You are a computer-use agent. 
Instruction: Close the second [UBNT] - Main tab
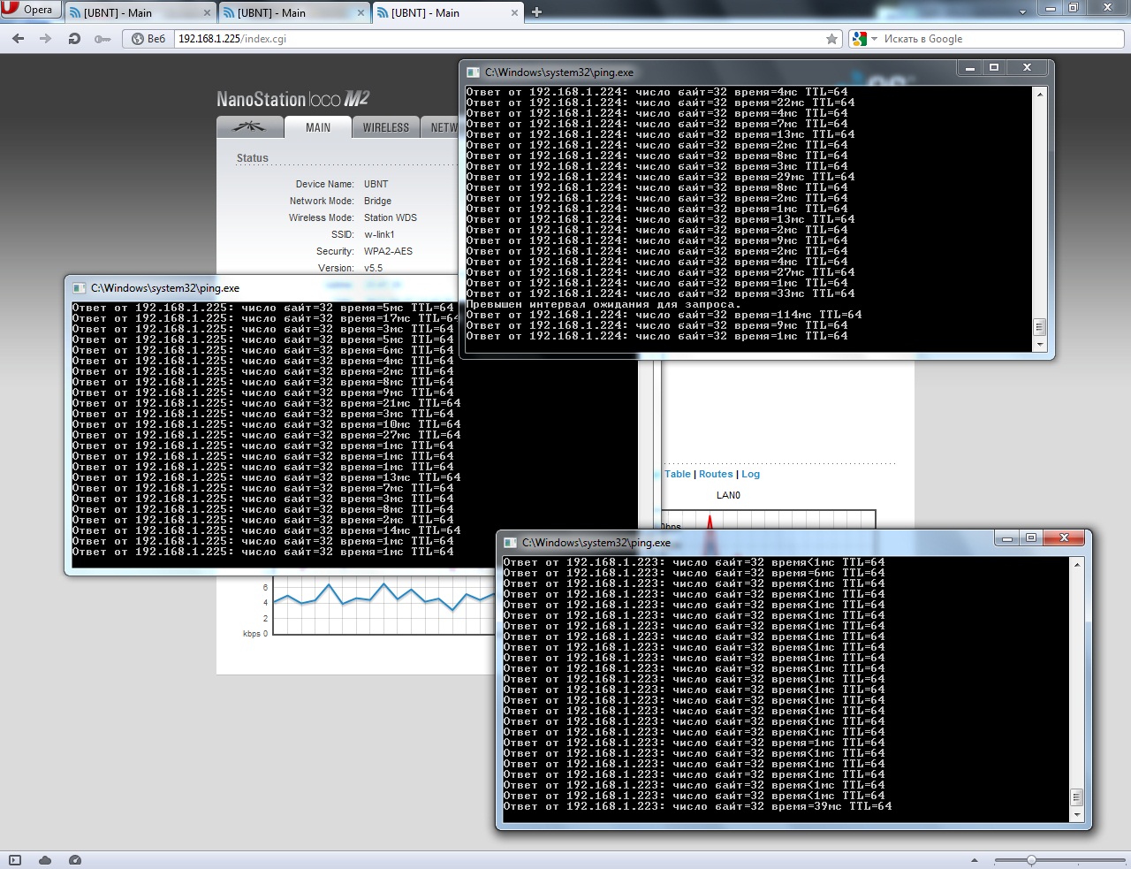click(x=361, y=12)
